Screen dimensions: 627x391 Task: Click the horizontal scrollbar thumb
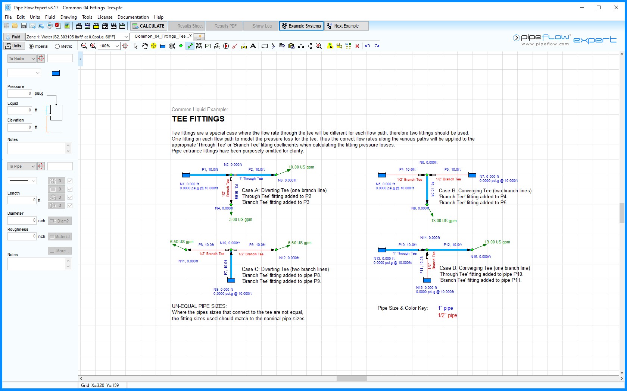352,378
